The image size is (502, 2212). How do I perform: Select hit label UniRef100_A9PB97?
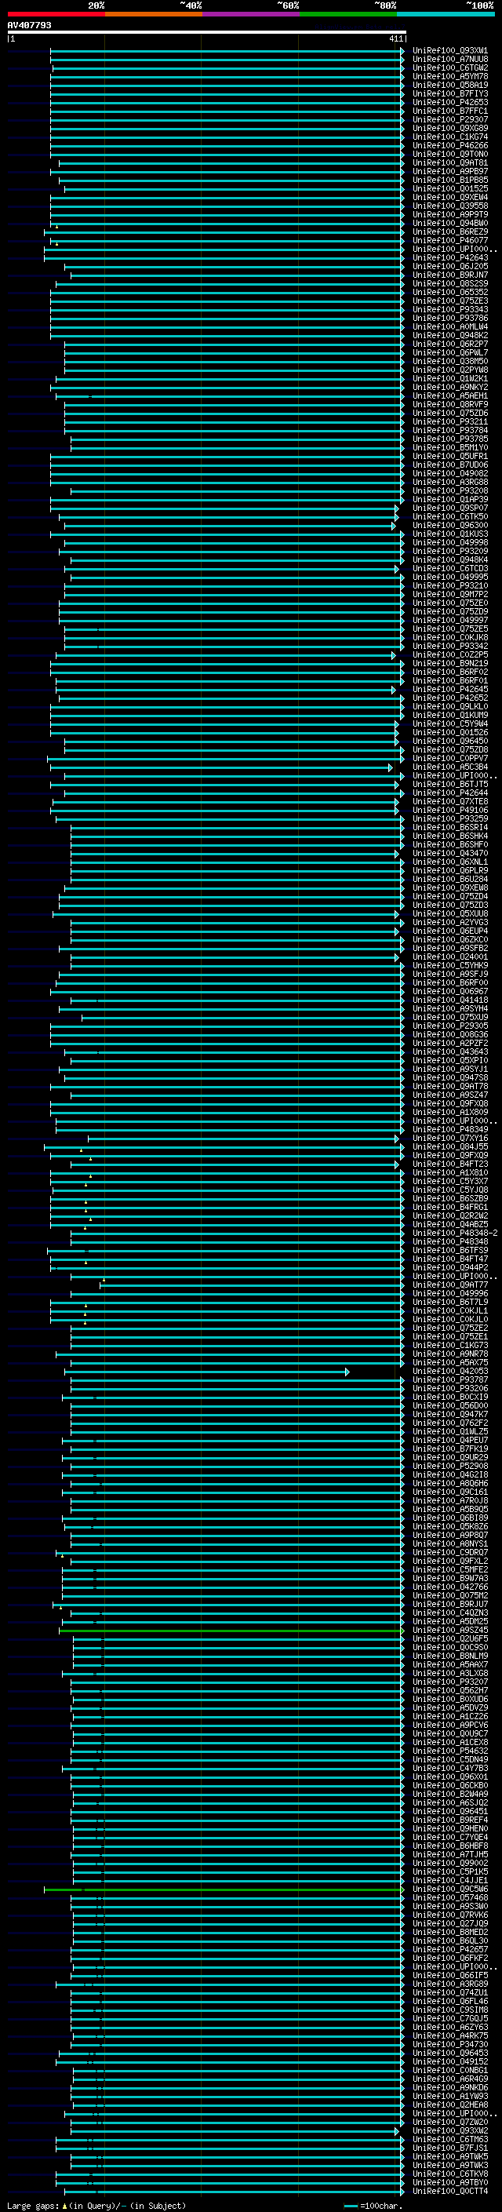click(450, 172)
